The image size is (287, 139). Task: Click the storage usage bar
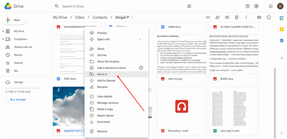pos(23,88)
